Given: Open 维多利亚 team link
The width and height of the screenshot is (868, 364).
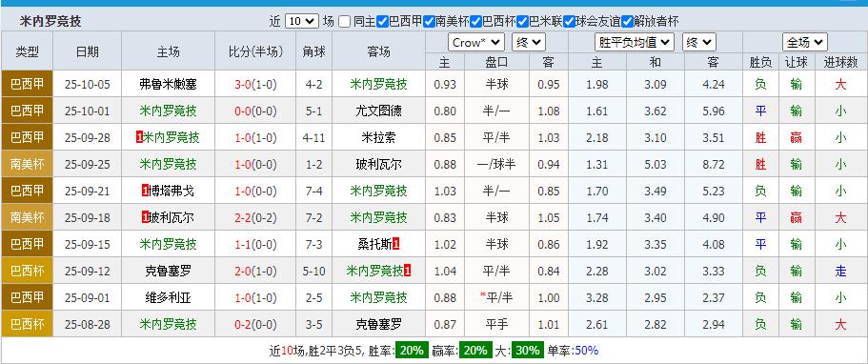Looking at the screenshot, I should (168, 297).
